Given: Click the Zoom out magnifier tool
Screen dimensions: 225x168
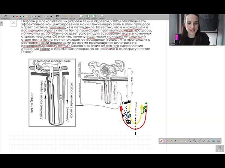Looking at the screenshot, I should tap(195, 141).
